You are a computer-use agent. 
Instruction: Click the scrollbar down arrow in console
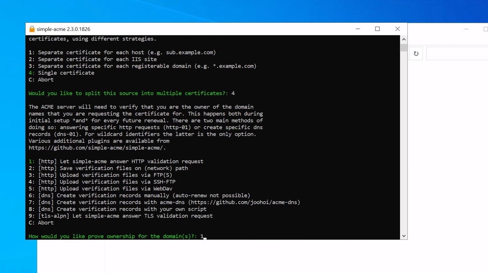403,236
